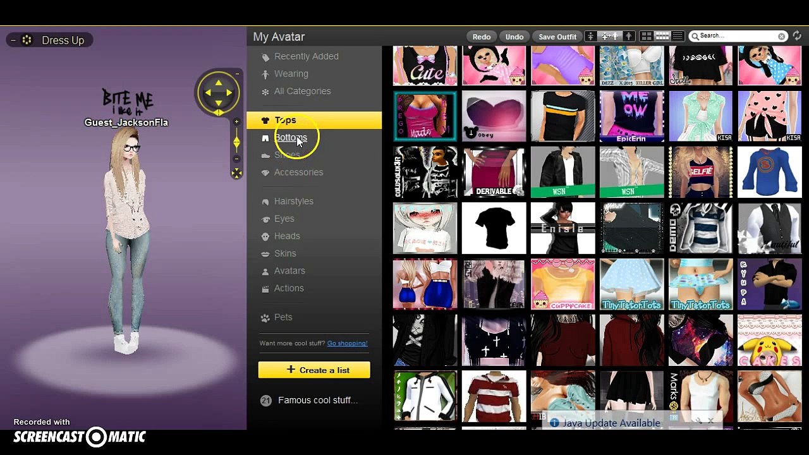This screenshot has width=809, height=455.
Task: Zoom out with the minus button
Action: 236,159
